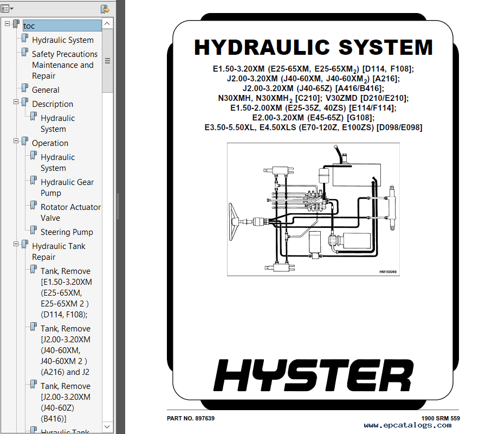
Task: Click bookmark icon beside Hydraulic Gear Pump
Action: (x=33, y=181)
